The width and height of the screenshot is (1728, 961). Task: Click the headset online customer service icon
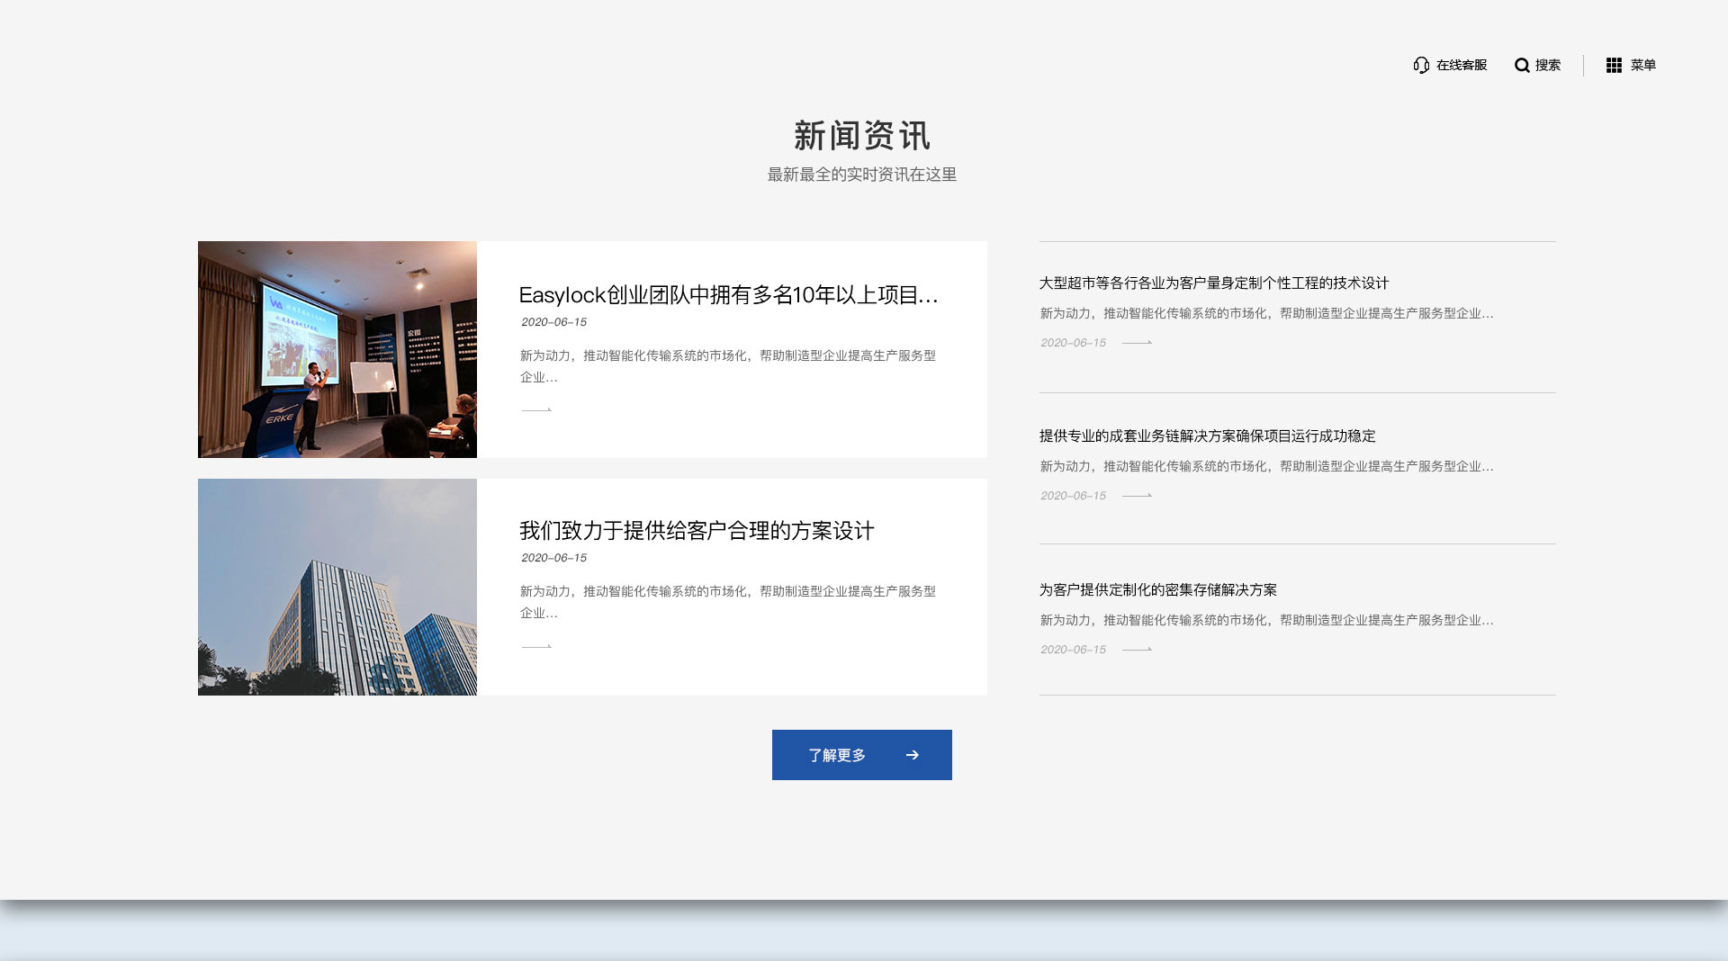[1421, 65]
